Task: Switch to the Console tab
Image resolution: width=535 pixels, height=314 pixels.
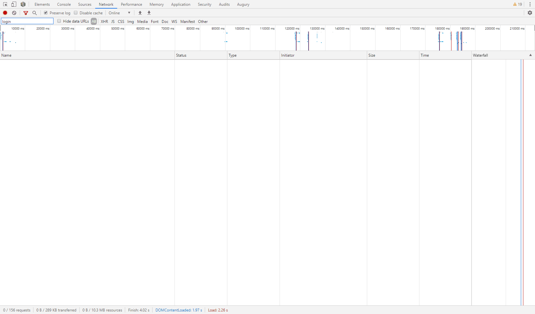Action: (x=64, y=4)
